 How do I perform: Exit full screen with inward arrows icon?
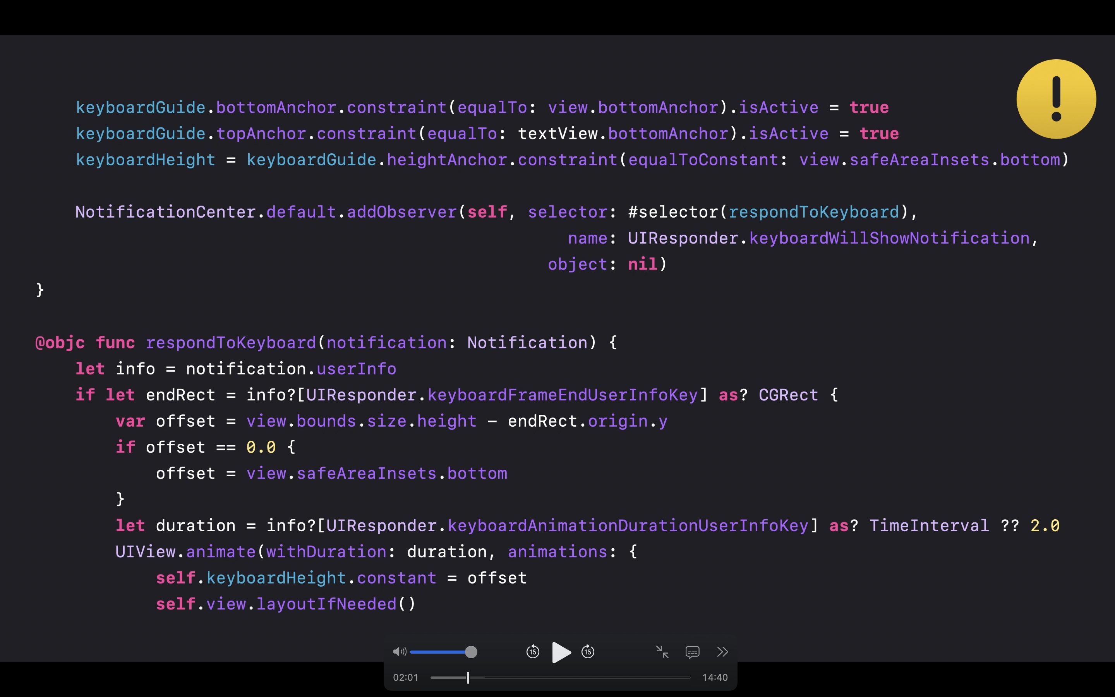[662, 652]
